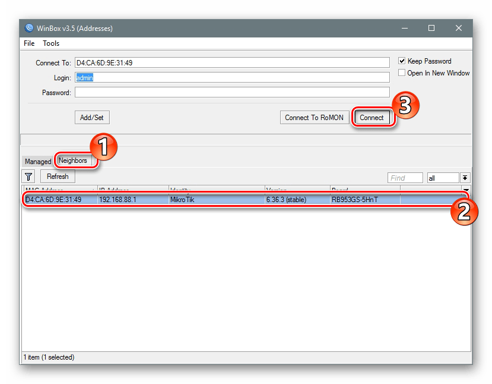Switch to the Managed tab

pyautogui.click(x=38, y=162)
